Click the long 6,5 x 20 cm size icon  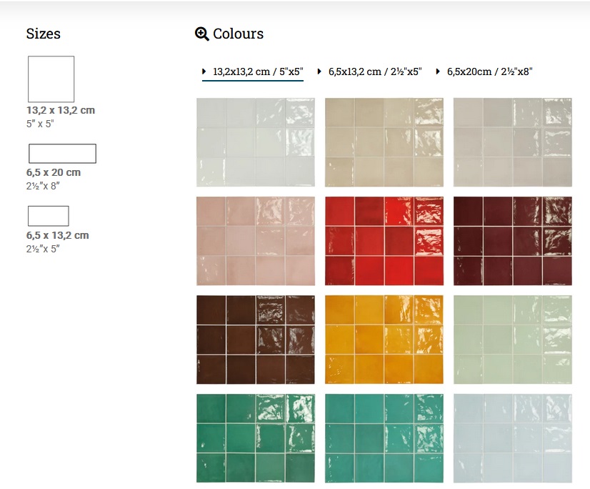[x=62, y=154]
